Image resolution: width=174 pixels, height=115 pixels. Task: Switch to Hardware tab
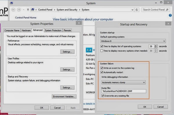coord(26,30)
